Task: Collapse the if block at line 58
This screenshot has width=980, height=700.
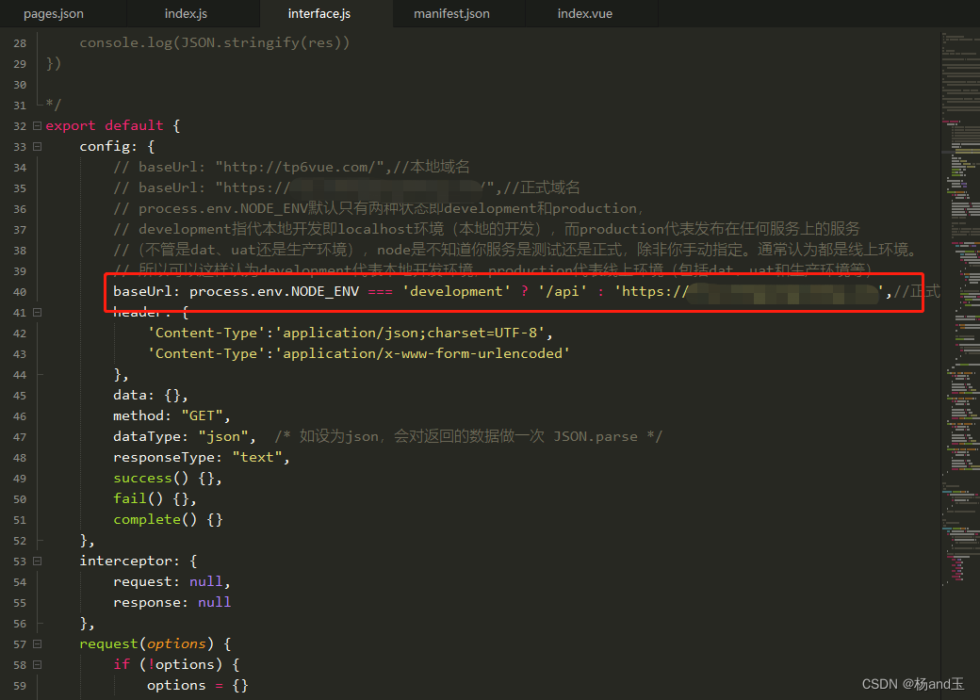Action: [x=37, y=664]
